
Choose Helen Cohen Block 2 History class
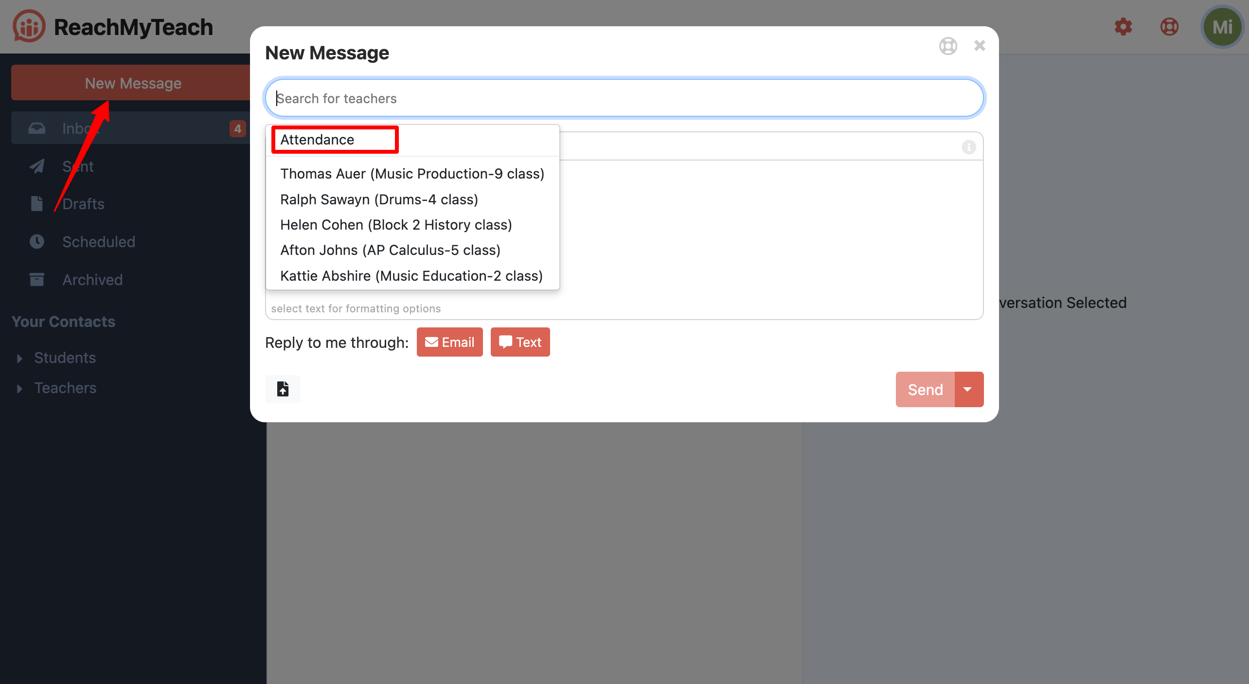396,225
